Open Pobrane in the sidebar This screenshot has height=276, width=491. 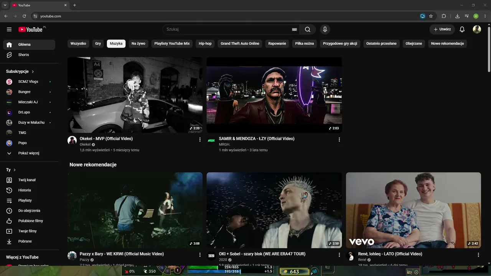29,241
